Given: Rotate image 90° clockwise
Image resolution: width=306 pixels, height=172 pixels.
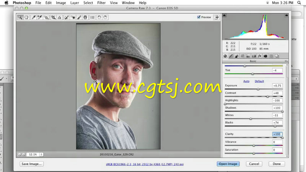Looking at the screenshot, I should (105, 17).
